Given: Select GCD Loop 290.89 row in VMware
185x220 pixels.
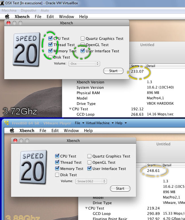Looking at the screenshot, I should (x=132, y=213).
